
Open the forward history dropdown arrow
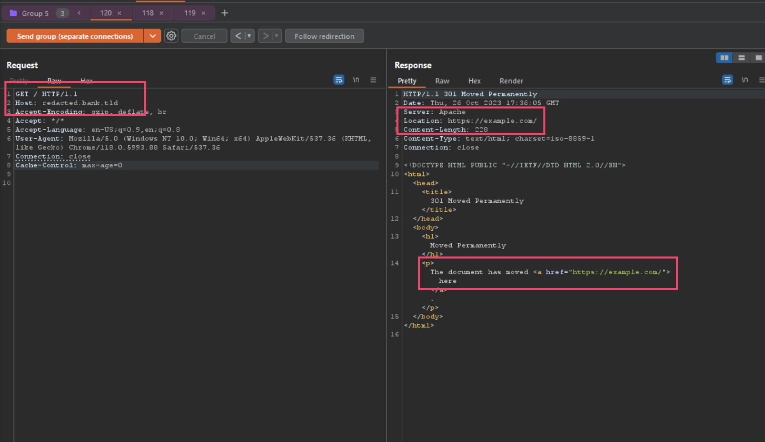coord(277,36)
